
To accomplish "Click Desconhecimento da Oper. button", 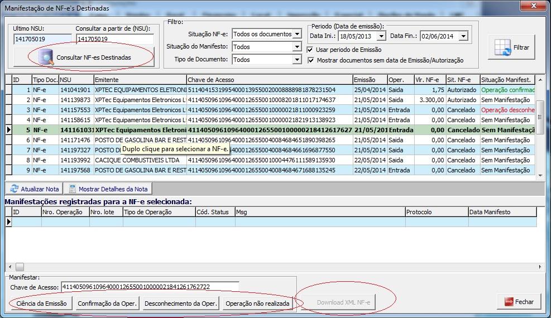I will click(181, 303).
